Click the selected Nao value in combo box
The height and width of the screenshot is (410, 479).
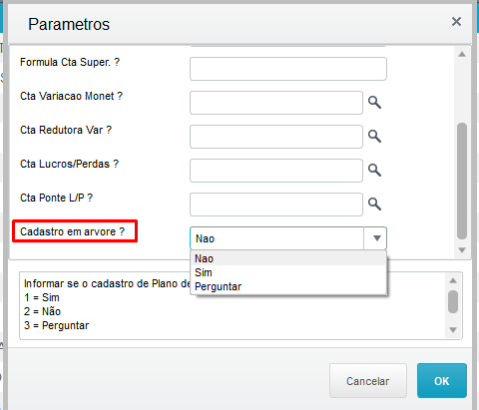pyautogui.click(x=205, y=238)
